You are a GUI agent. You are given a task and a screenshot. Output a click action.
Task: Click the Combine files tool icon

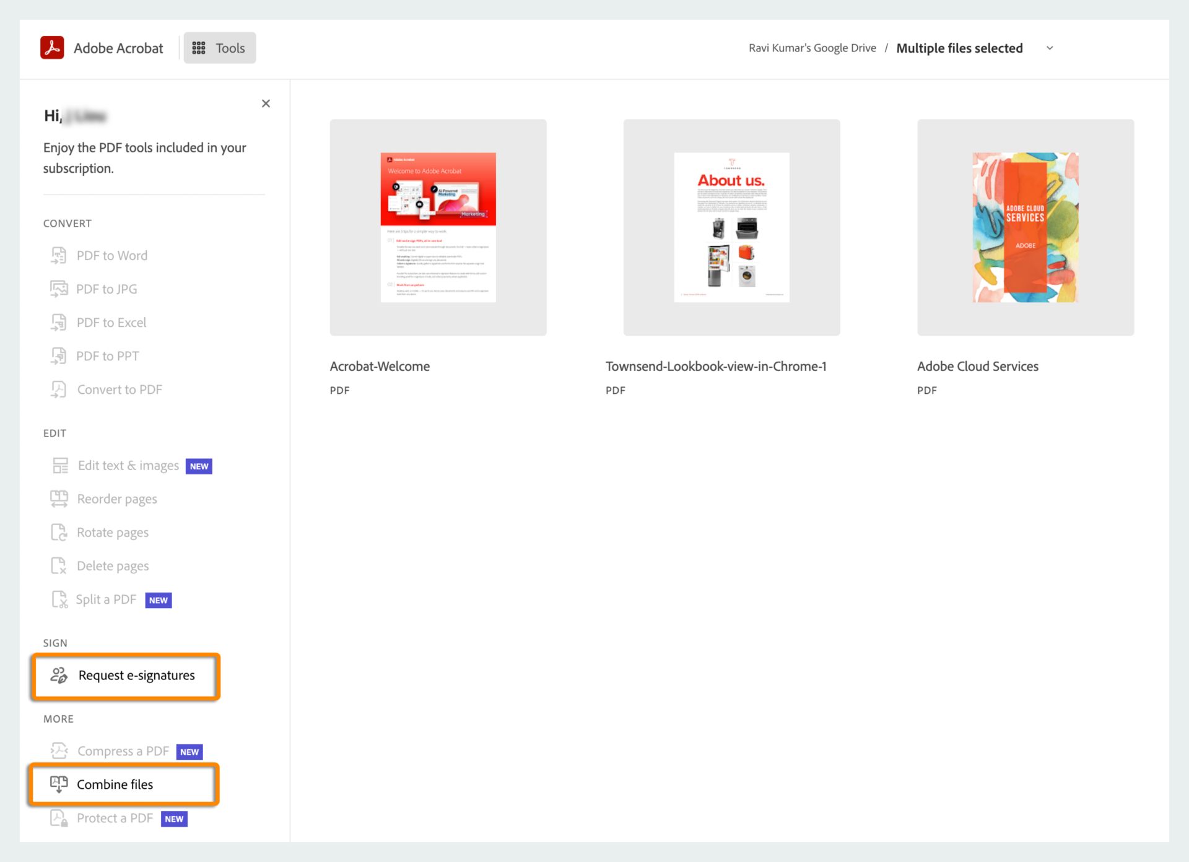coord(58,783)
